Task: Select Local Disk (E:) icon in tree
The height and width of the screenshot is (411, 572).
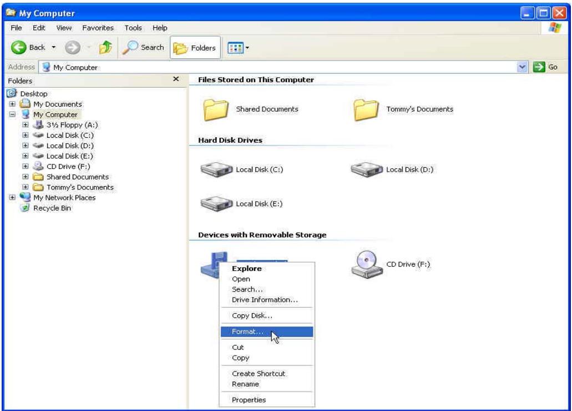Action: point(38,156)
